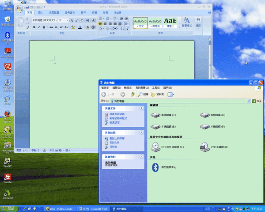265x212 pixels.
Task: Open Local Disk (C:) in My Computer
Action: click(x=163, y=115)
